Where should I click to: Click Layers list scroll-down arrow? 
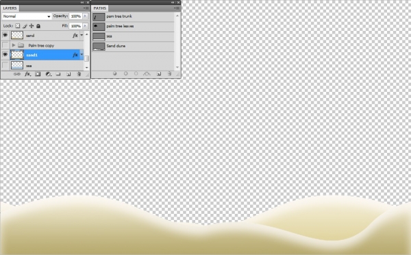click(87, 67)
